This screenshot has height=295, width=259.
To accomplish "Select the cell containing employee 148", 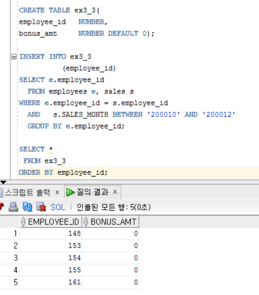I will coord(51,234).
